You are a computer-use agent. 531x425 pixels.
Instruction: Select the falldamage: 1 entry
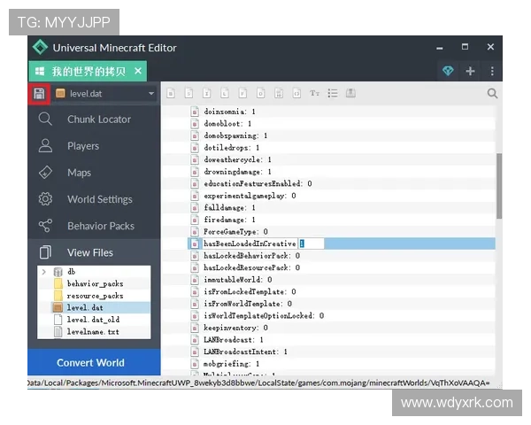pyautogui.click(x=229, y=207)
